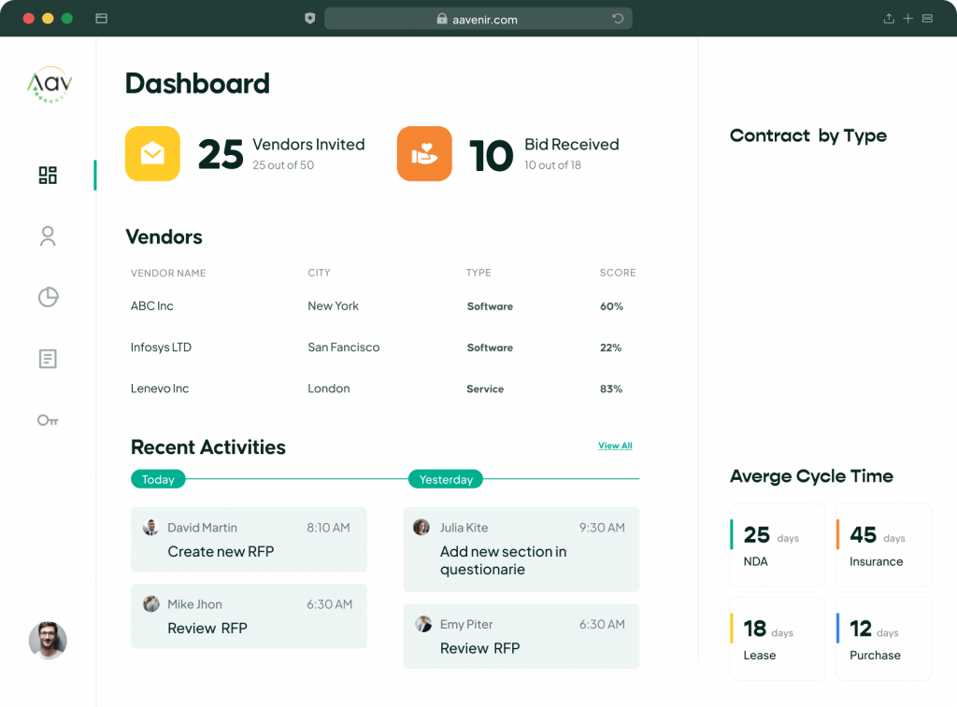The width and height of the screenshot is (957, 707).
Task: Click the Contract by Type heading
Action: 808,136
